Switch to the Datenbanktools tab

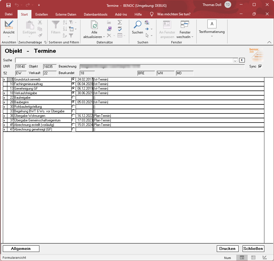[x=95, y=14]
